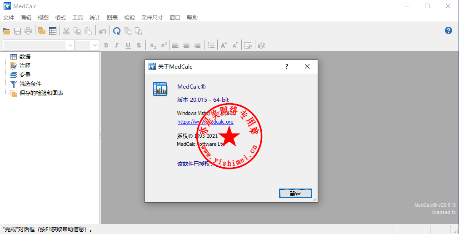This screenshot has width=459, height=234.
Task: Click inside the font size box
Action: pos(84,45)
